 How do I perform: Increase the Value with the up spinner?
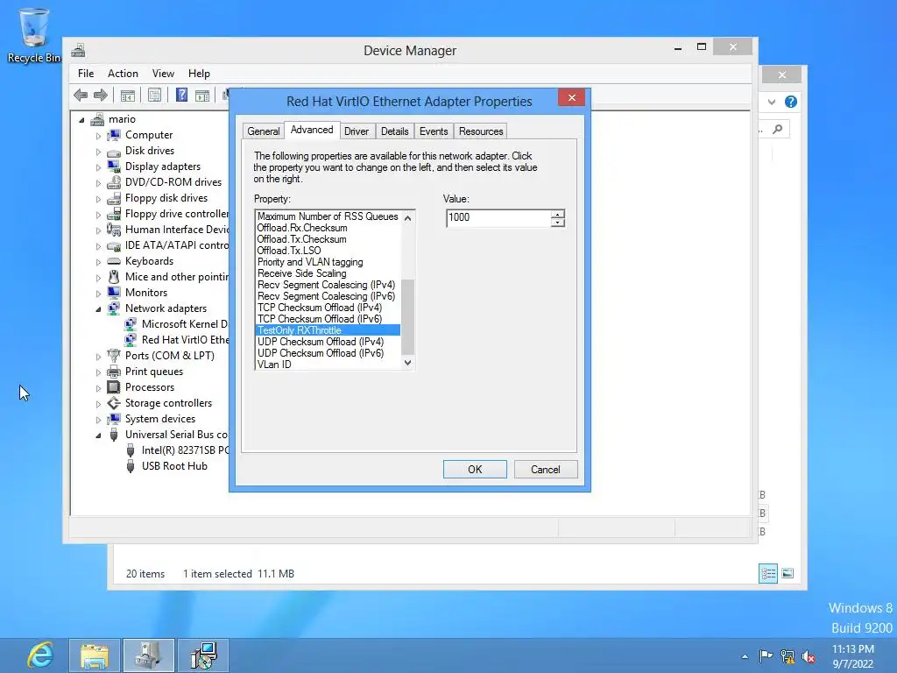[558, 214]
